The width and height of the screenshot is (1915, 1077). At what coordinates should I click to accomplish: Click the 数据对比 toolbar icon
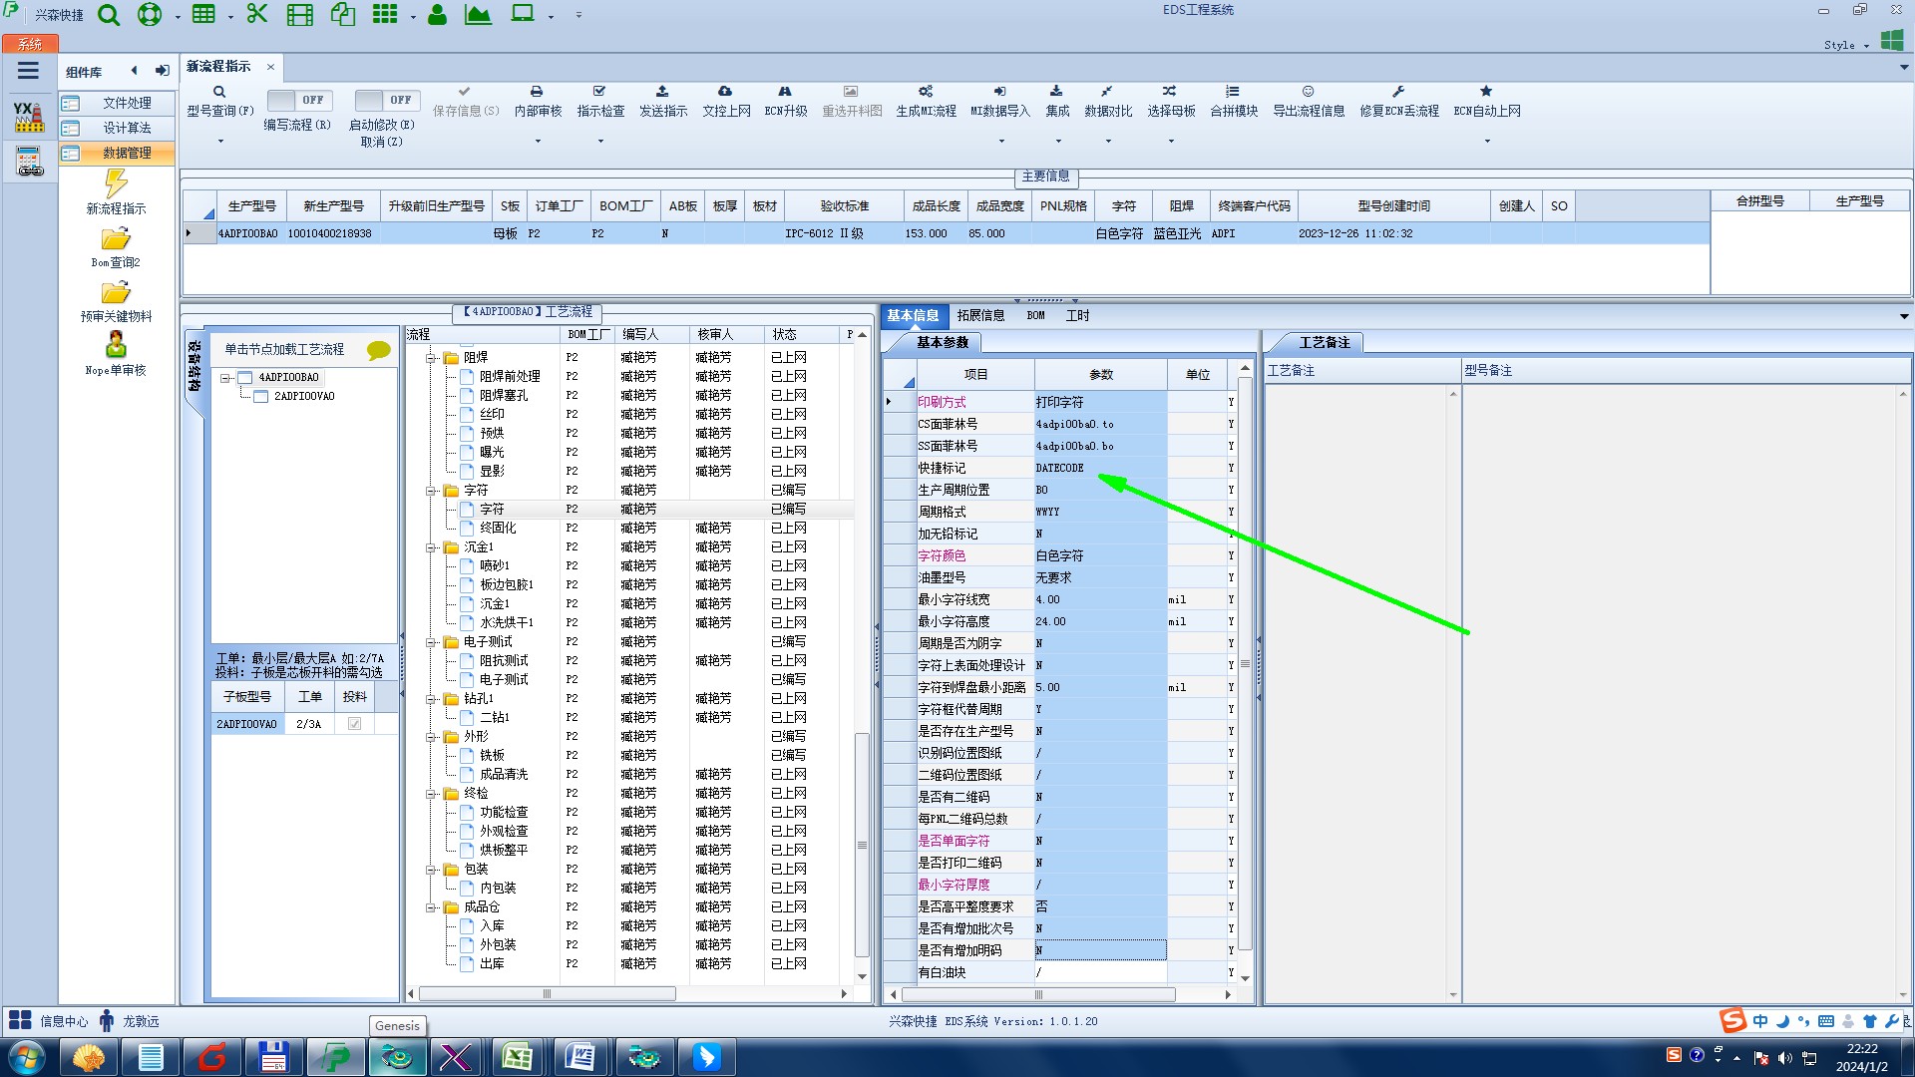1107,92
